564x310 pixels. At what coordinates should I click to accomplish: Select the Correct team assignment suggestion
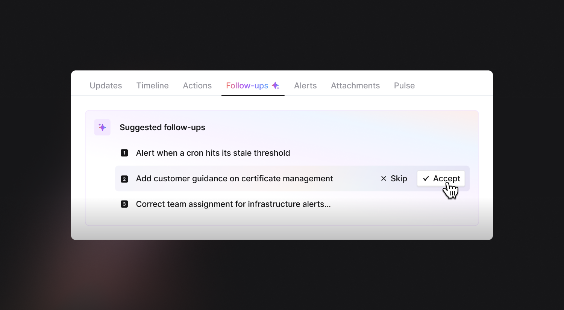[233, 204]
